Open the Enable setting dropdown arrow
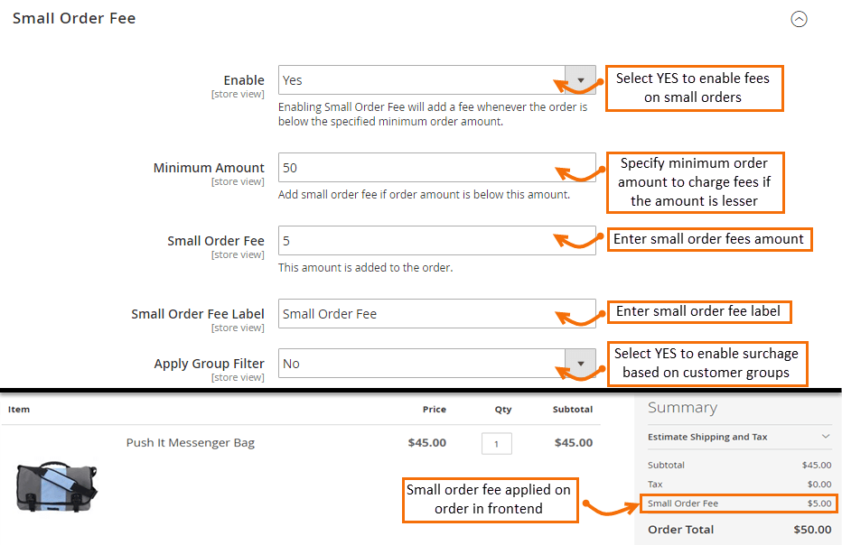Image resolution: width=842 pixels, height=545 pixels. [x=579, y=80]
